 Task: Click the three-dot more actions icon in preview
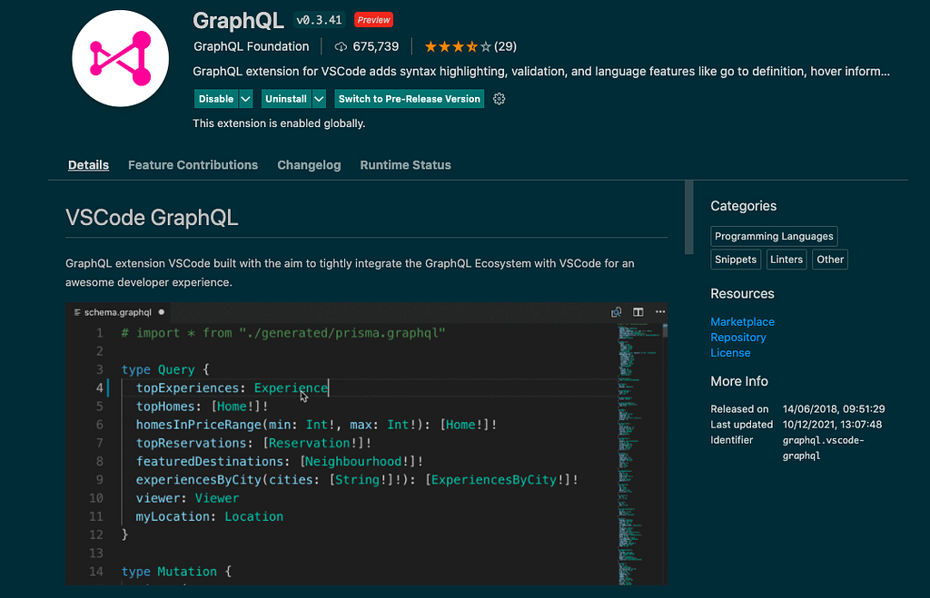point(660,312)
